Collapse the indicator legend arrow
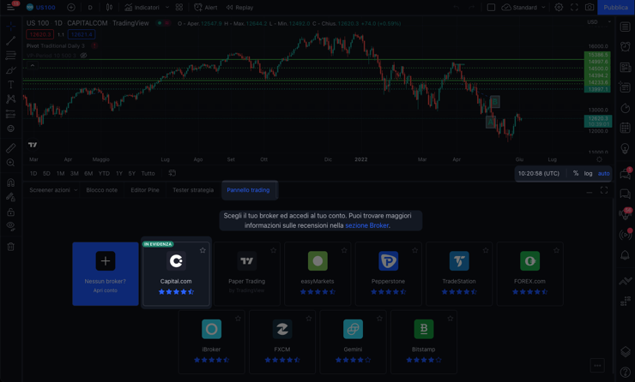Screen dimensions: 635x382 point(33,65)
